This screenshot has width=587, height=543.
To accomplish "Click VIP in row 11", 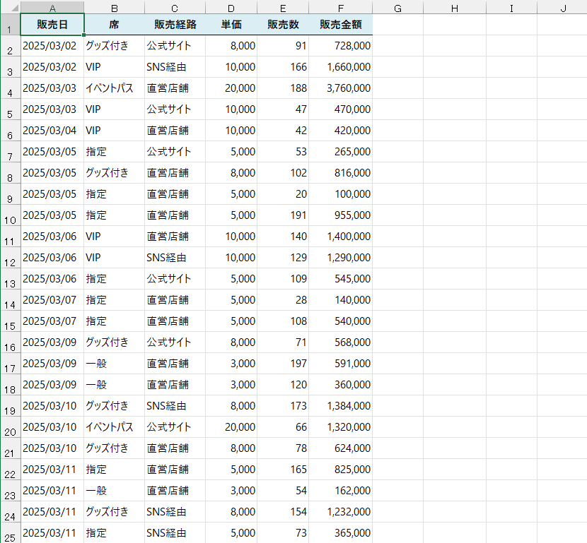I will 114,237.
